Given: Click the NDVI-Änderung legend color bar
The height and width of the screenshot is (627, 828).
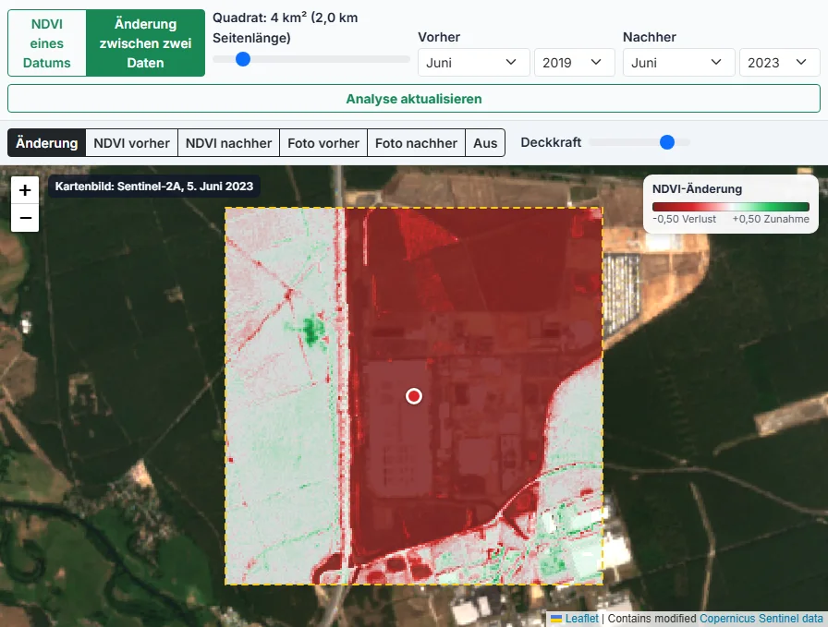Looking at the screenshot, I should pyautogui.click(x=731, y=207).
